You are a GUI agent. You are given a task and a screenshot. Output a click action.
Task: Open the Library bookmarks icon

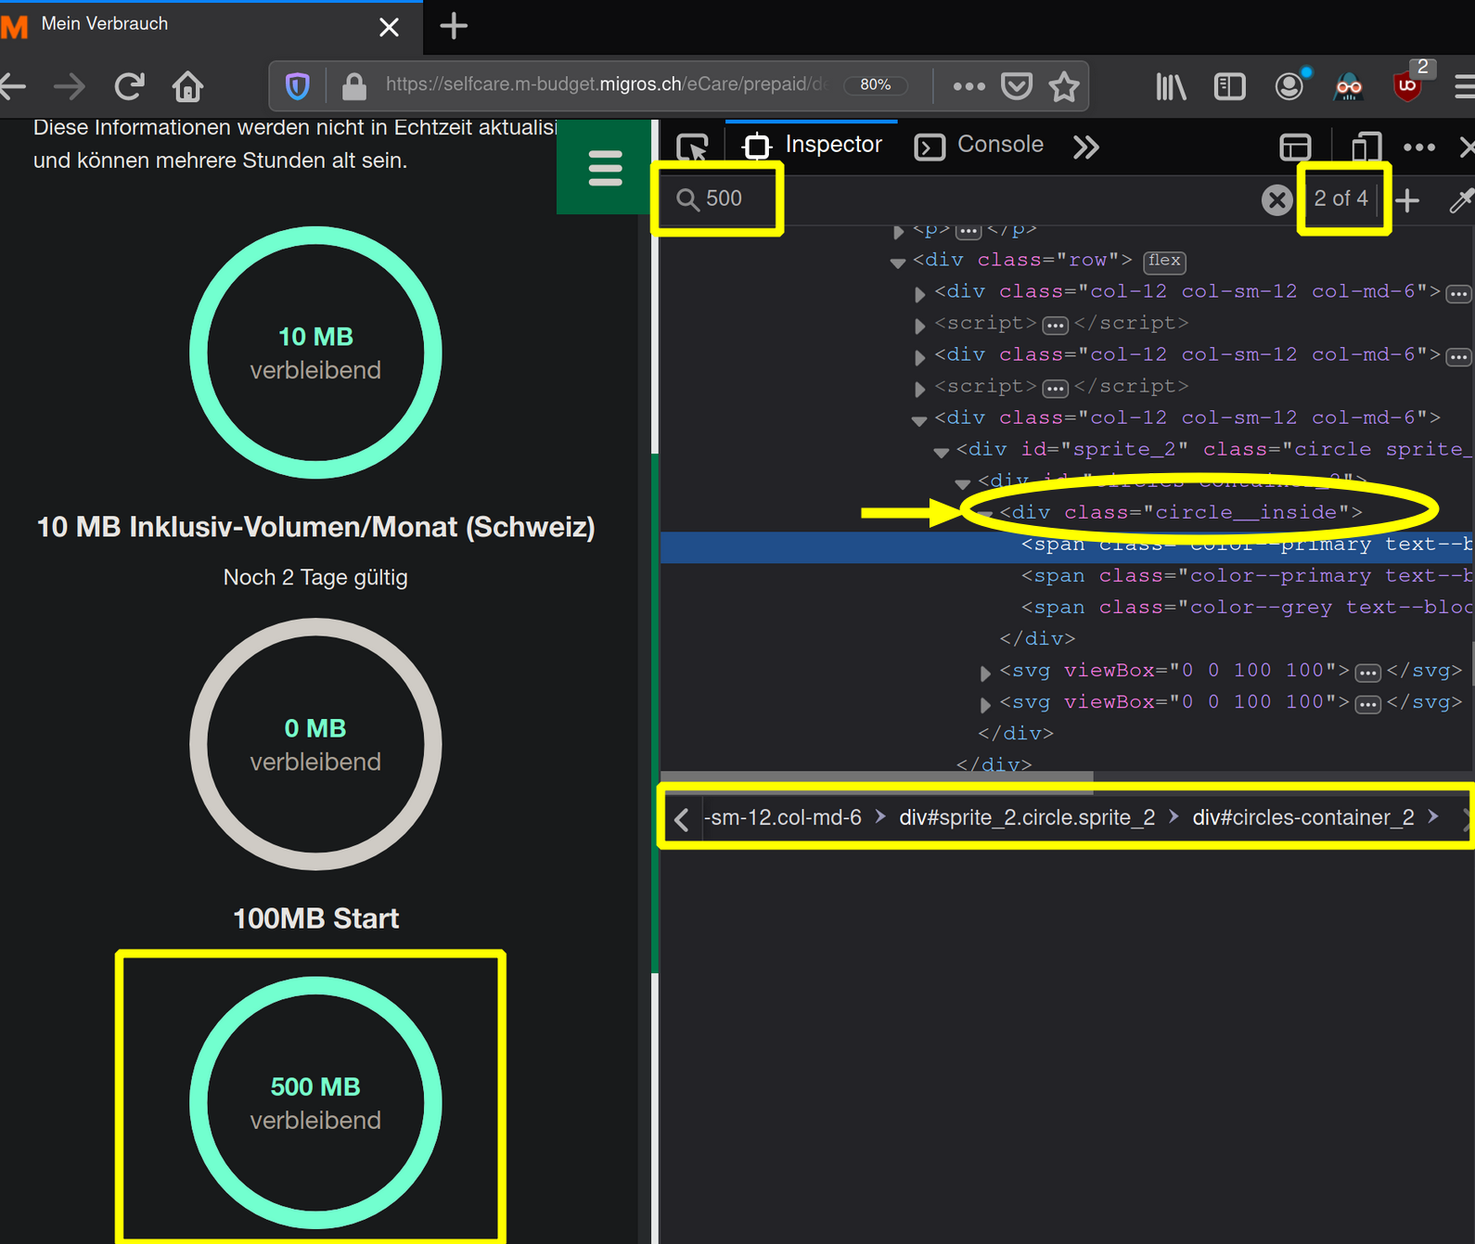coord(1171,87)
